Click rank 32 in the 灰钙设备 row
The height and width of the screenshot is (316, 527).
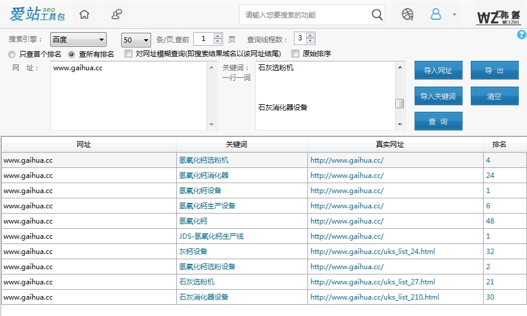click(490, 252)
